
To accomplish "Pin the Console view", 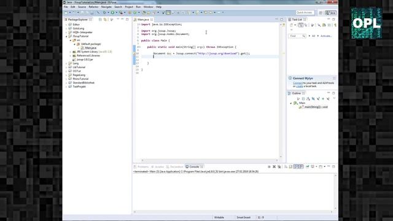I will coord(307,166).
